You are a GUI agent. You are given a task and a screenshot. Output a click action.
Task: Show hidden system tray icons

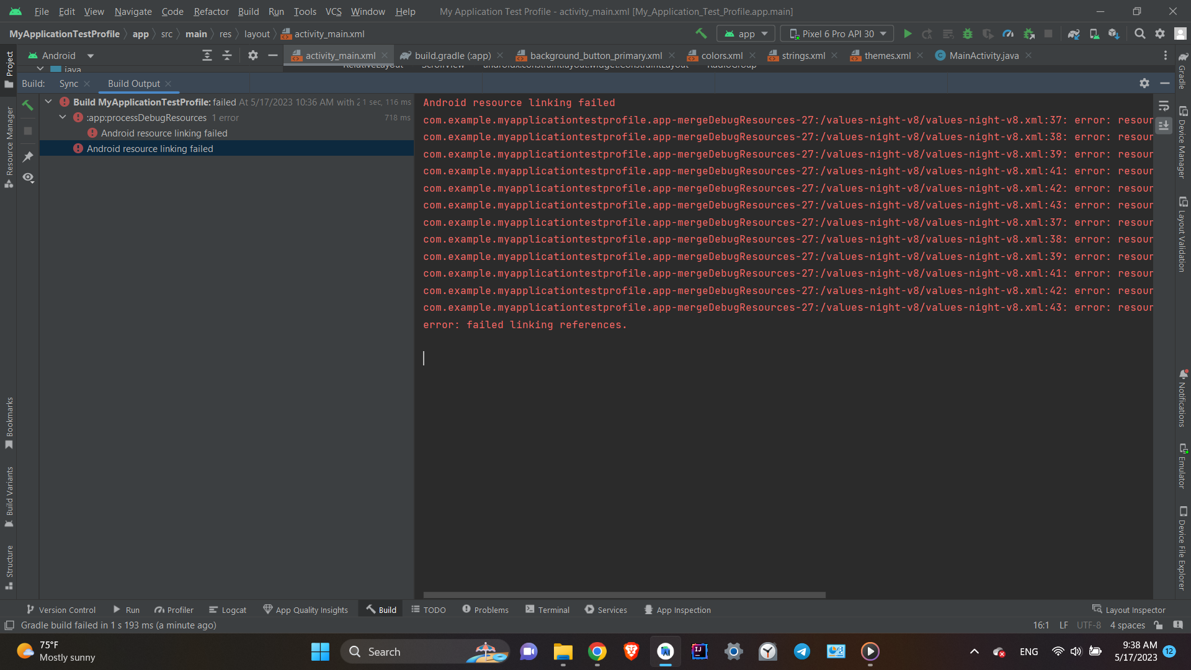[x=974, y=651]
